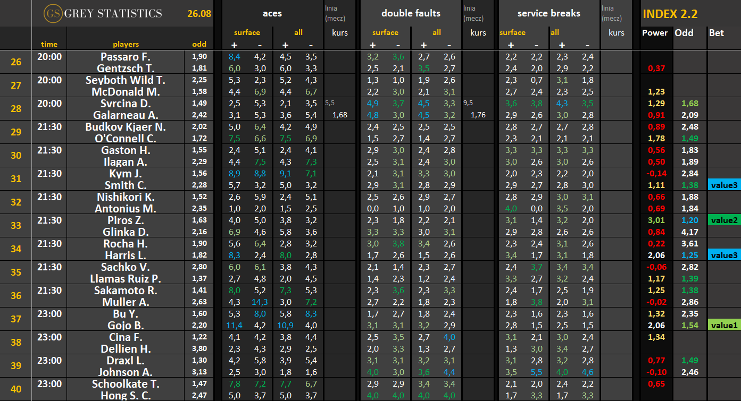Select the double faults section header

pyautogui.click(x=411, y=13)
